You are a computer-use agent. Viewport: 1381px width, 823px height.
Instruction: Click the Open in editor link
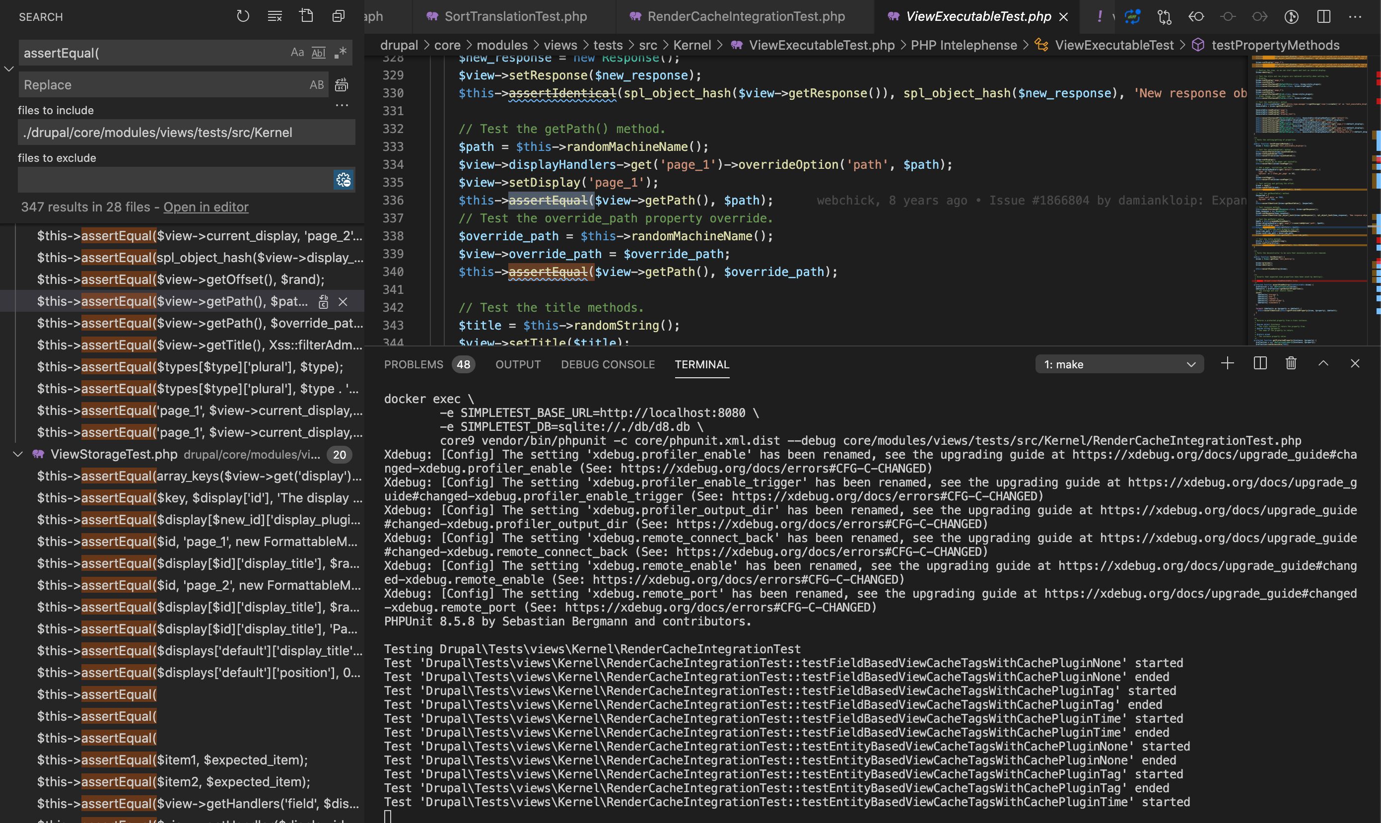click(206, 207)
